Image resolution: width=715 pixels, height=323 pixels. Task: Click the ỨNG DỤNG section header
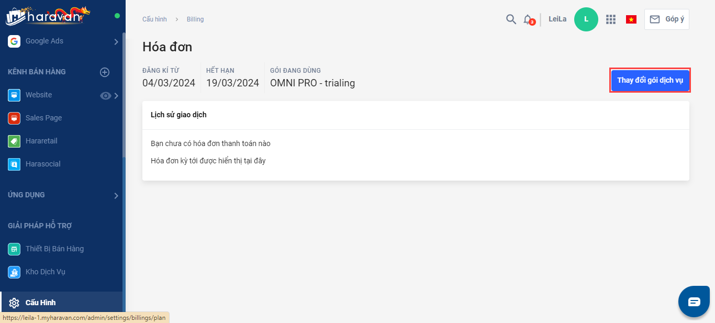(26, 195)
